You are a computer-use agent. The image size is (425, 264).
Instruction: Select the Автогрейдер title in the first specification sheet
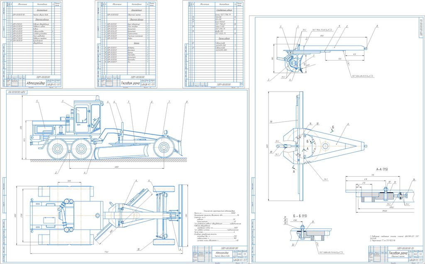[x=36, y=83]
